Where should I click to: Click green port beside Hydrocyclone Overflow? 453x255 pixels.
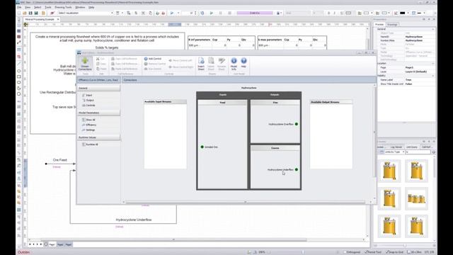297,124
